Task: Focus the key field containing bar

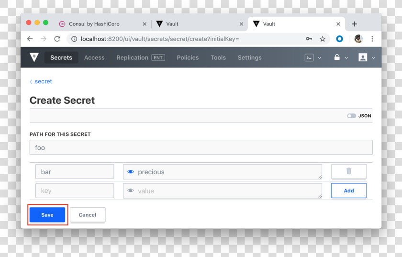Action: 75,172
